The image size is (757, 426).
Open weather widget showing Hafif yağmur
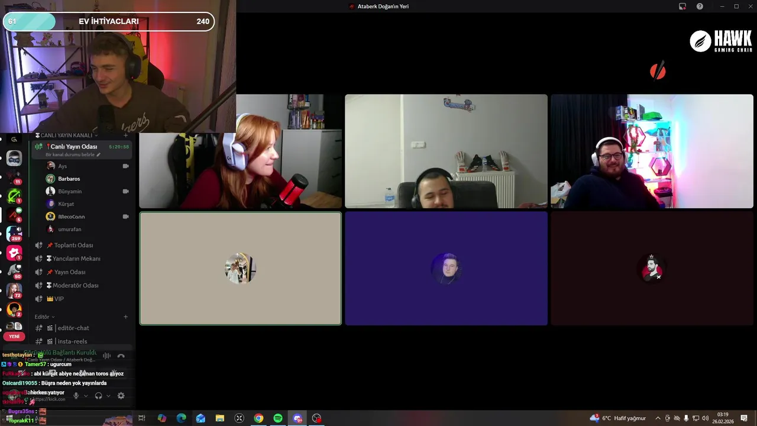(617, 418)
